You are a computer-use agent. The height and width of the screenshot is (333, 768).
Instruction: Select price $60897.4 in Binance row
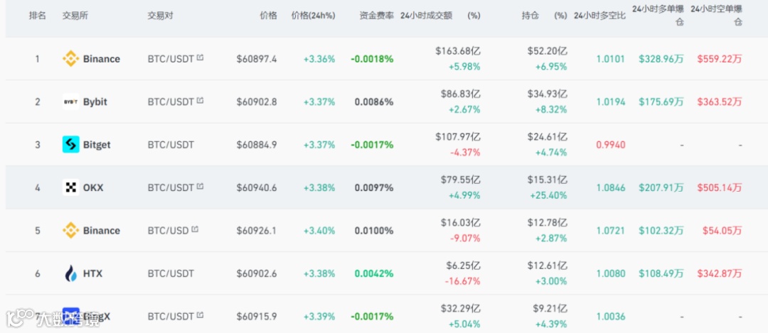257,59
